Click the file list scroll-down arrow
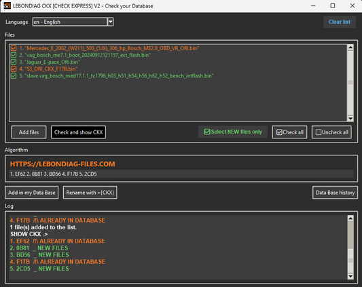Image resolution: width=362 pixels, height=287 pixels. tap(350, 118)
